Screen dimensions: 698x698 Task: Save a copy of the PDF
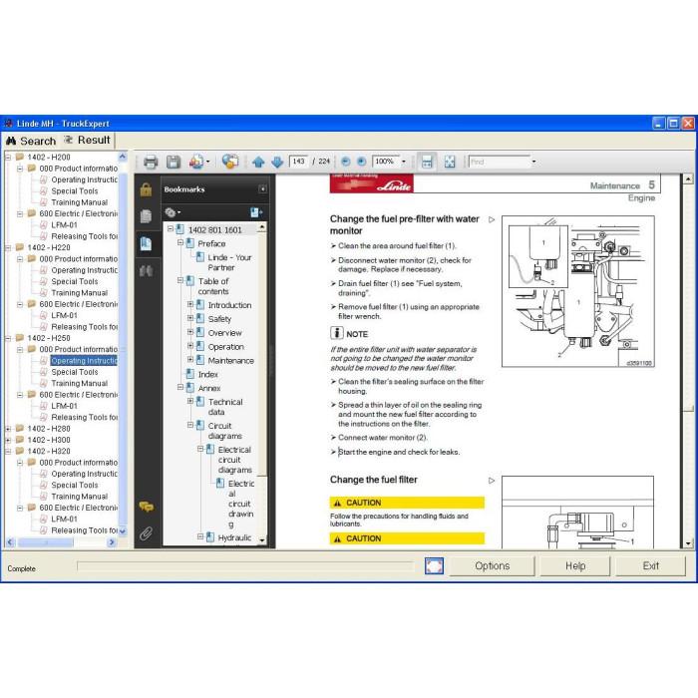(x=174, y=162)
